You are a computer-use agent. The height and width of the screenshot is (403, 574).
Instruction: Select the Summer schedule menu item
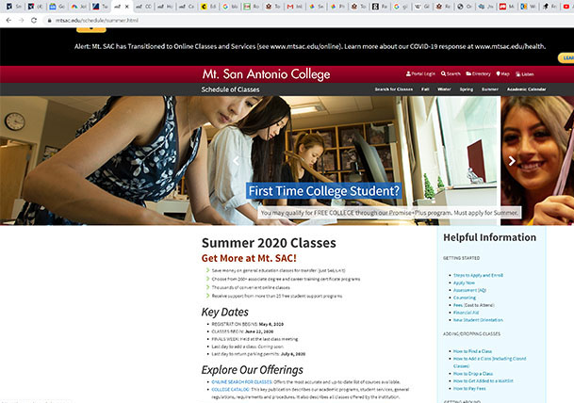coord(490,89)
